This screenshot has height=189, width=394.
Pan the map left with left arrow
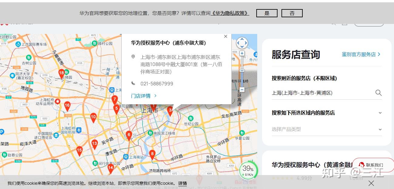coord(238,43)
